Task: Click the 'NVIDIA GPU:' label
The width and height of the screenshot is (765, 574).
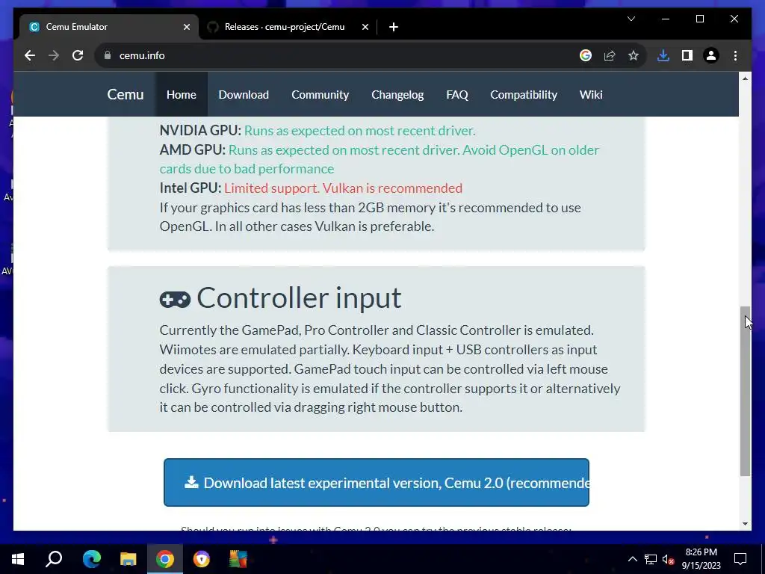Action: 200,130
